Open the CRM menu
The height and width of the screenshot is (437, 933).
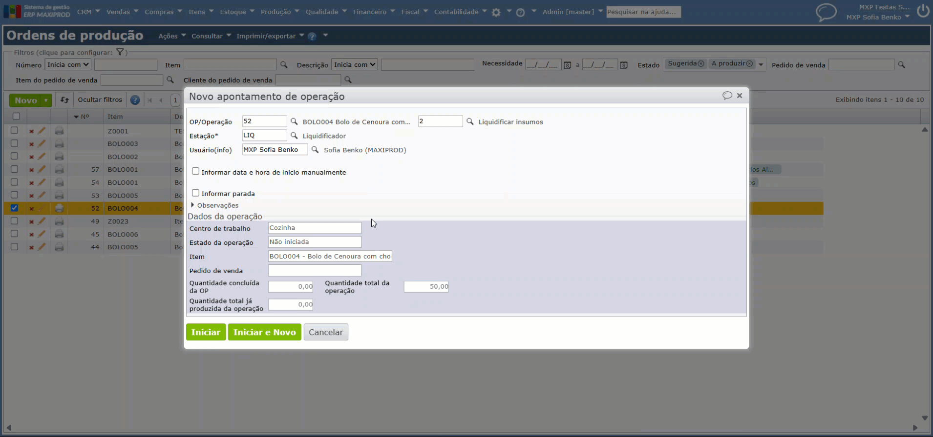pos(88,12)
